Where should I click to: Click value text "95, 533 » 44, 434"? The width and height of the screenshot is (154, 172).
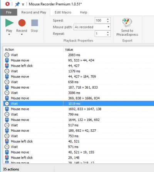point(81,60)
